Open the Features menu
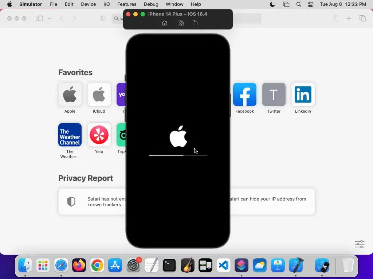The image size is (373, 279). click(127, 4)
